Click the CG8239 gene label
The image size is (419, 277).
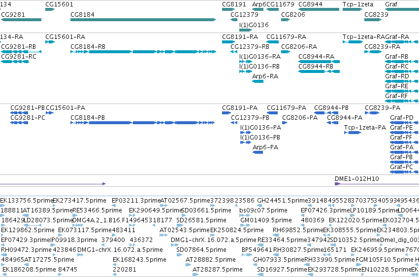[x=376, y=14]
